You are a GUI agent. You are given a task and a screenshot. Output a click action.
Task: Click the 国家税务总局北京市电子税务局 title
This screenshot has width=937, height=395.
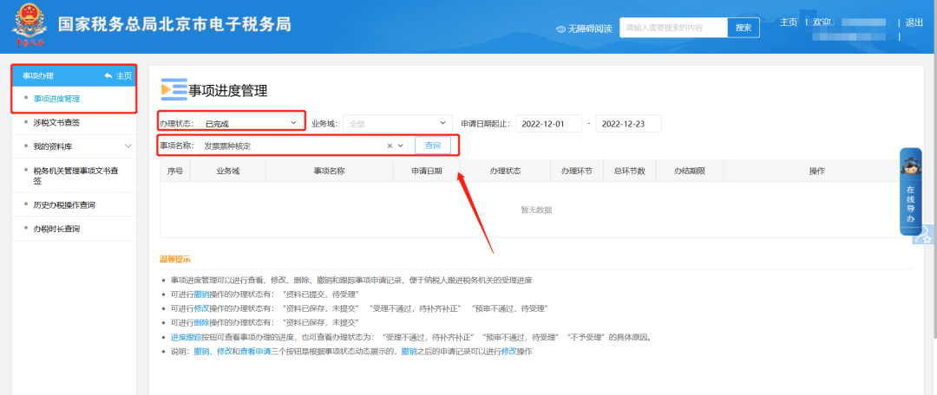pyautogui.click(x=174, y=24)
